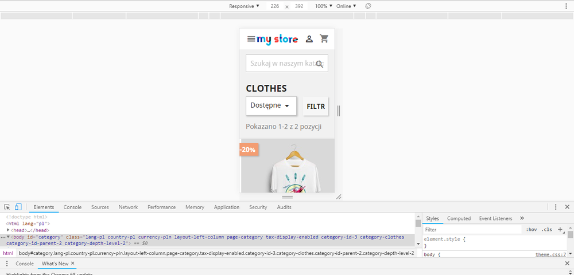This screenshot has width=574, height=275.
Task: Click the CLOTHES category heading
Action: coord(266,88)
